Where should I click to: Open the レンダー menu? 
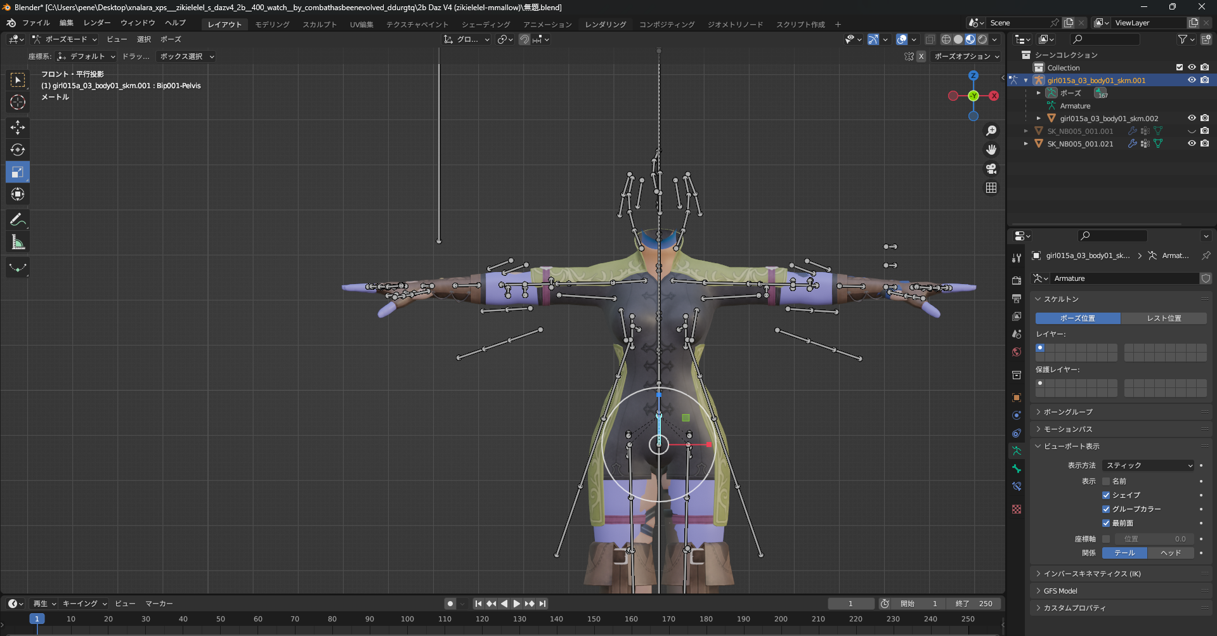pyautogui.click(x=97, y=23)
